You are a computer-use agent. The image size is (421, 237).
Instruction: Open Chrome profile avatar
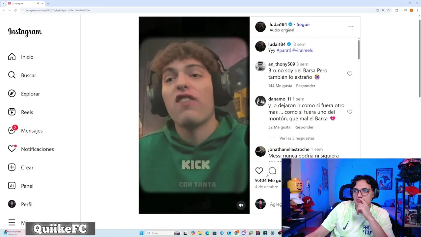[x=411, y=10]
